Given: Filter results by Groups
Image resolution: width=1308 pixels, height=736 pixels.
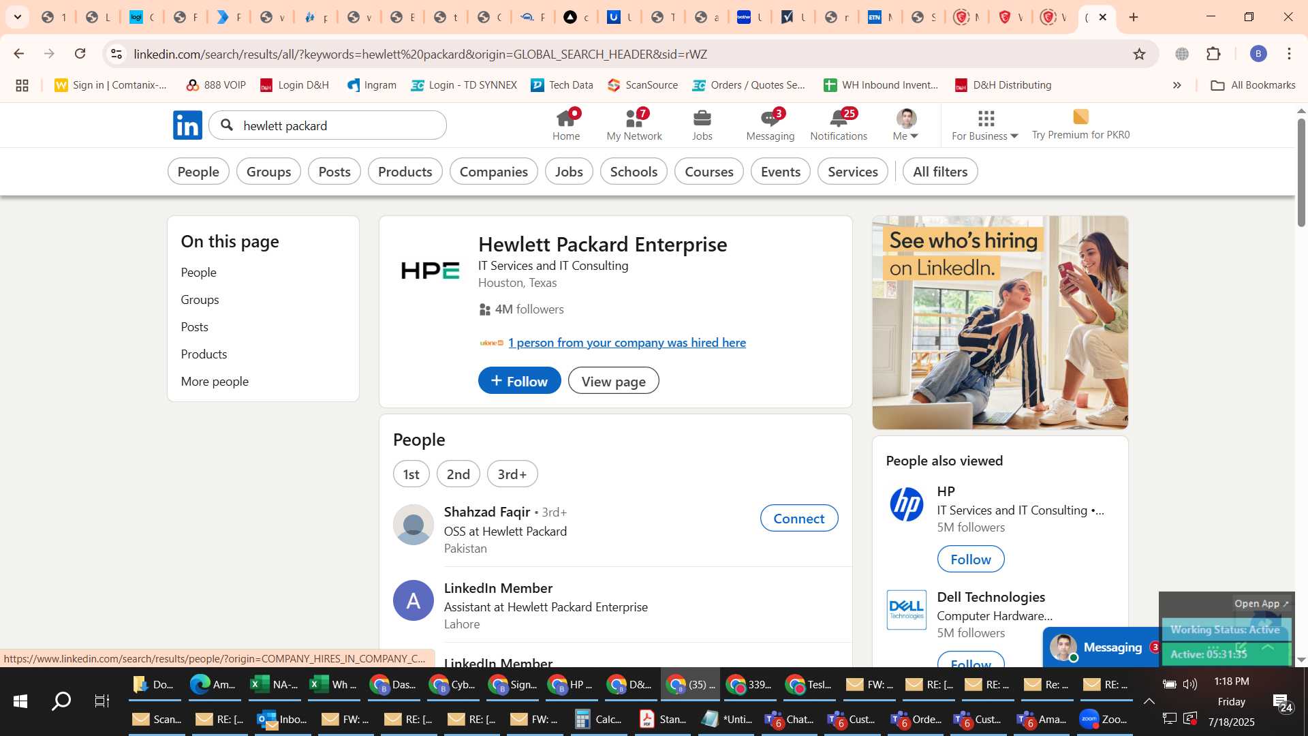Looking at the screenshot, I should point(268,172).
